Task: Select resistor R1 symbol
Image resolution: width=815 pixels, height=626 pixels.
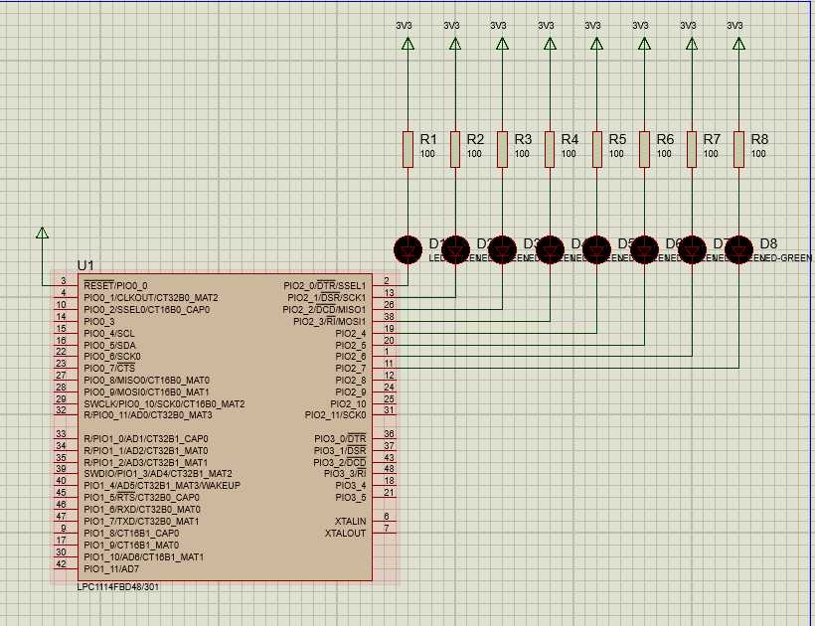Action: tap(408, 150)
